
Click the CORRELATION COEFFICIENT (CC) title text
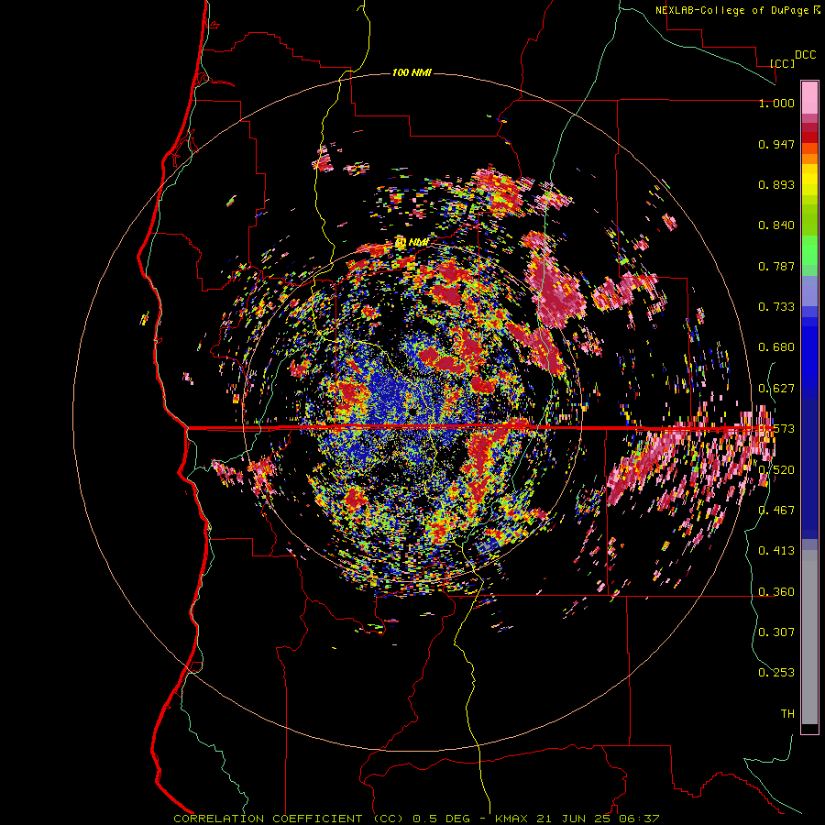[289, 819]
